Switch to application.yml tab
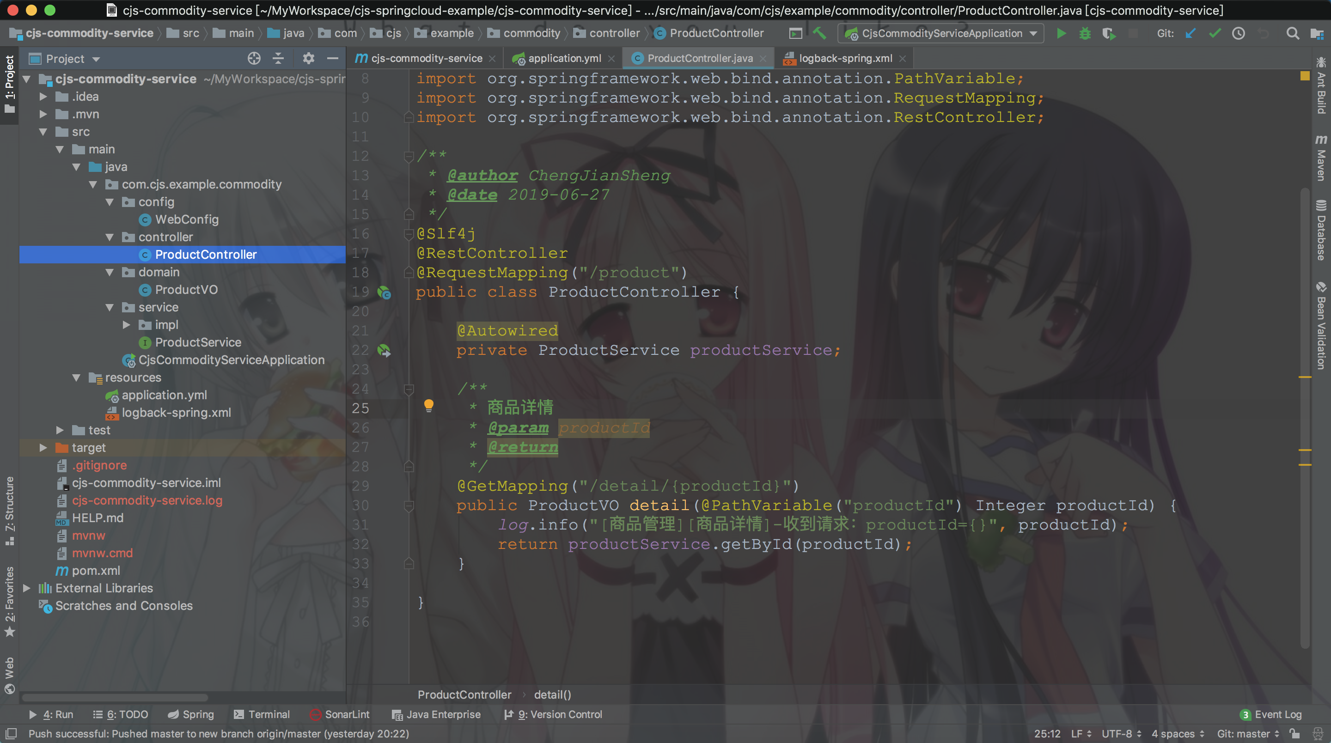 [564, 58]
